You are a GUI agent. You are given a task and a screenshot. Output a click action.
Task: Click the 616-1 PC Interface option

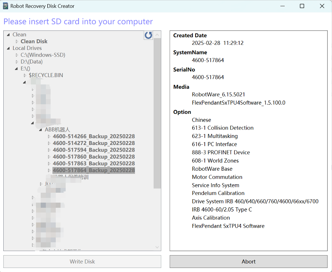pyautogui.click(x=215, y=144)
